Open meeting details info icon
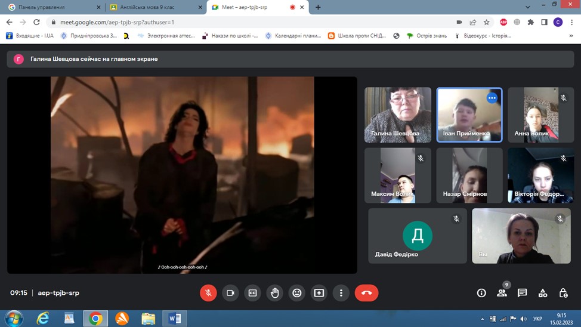Screen dimensions: 581x327 (x=481, y=293)
